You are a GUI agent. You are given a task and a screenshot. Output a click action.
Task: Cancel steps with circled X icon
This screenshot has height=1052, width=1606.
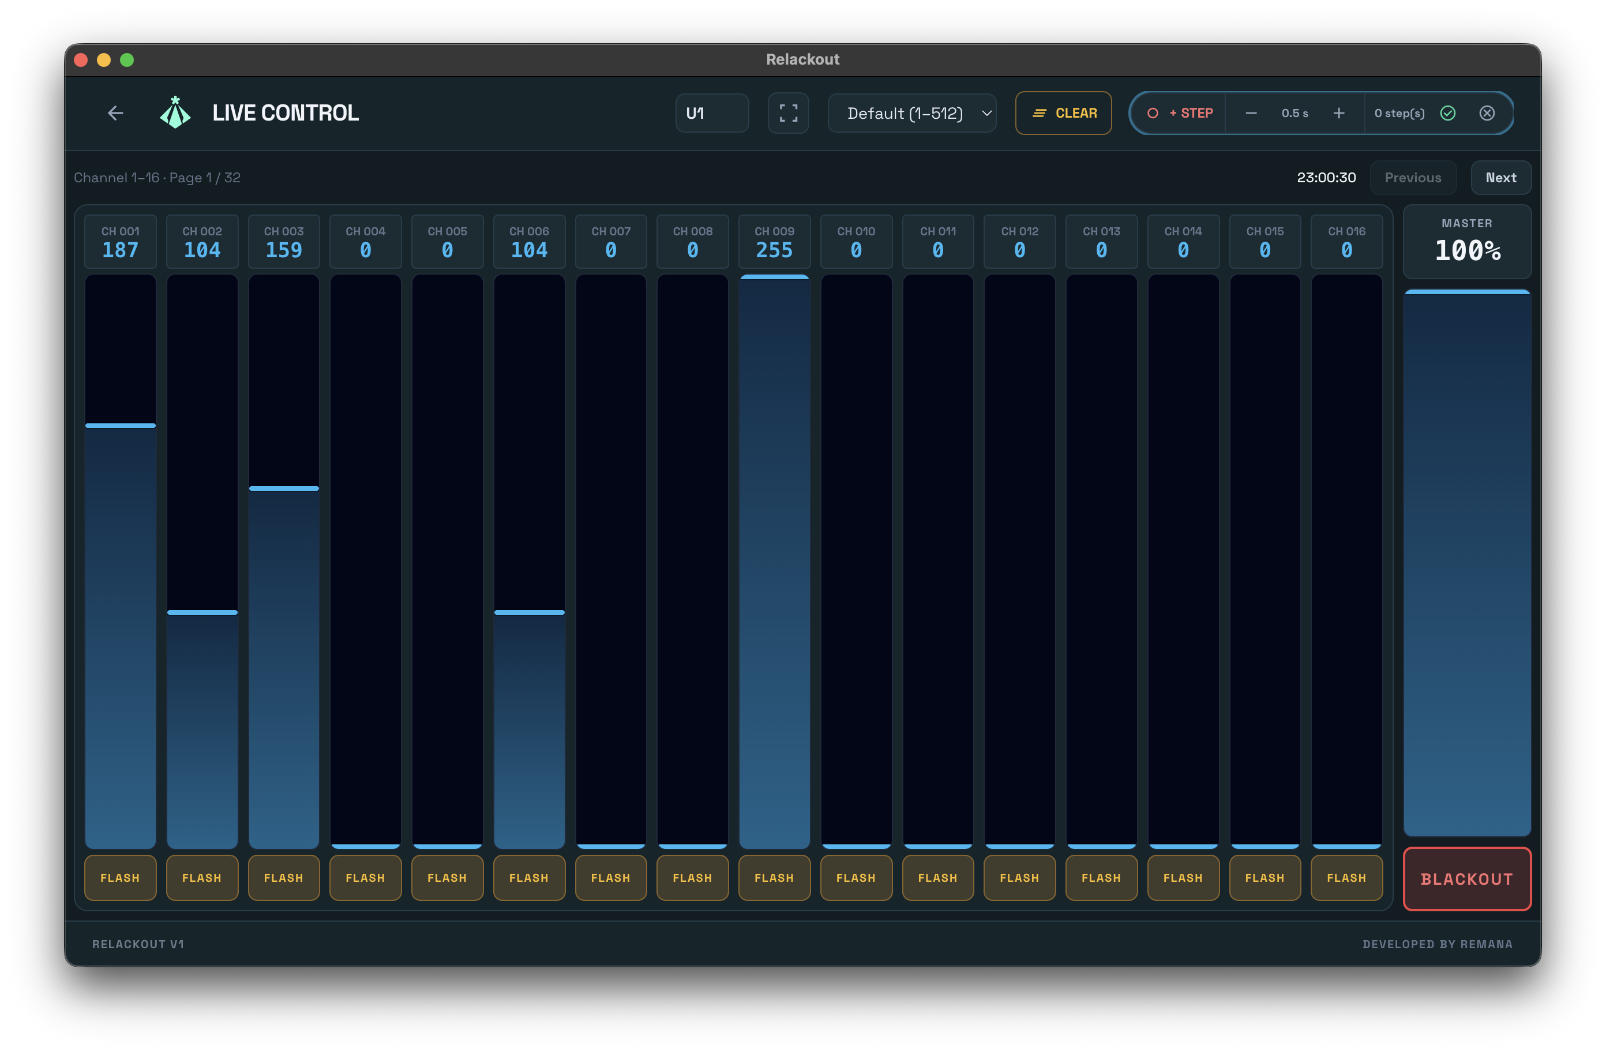1487,112
